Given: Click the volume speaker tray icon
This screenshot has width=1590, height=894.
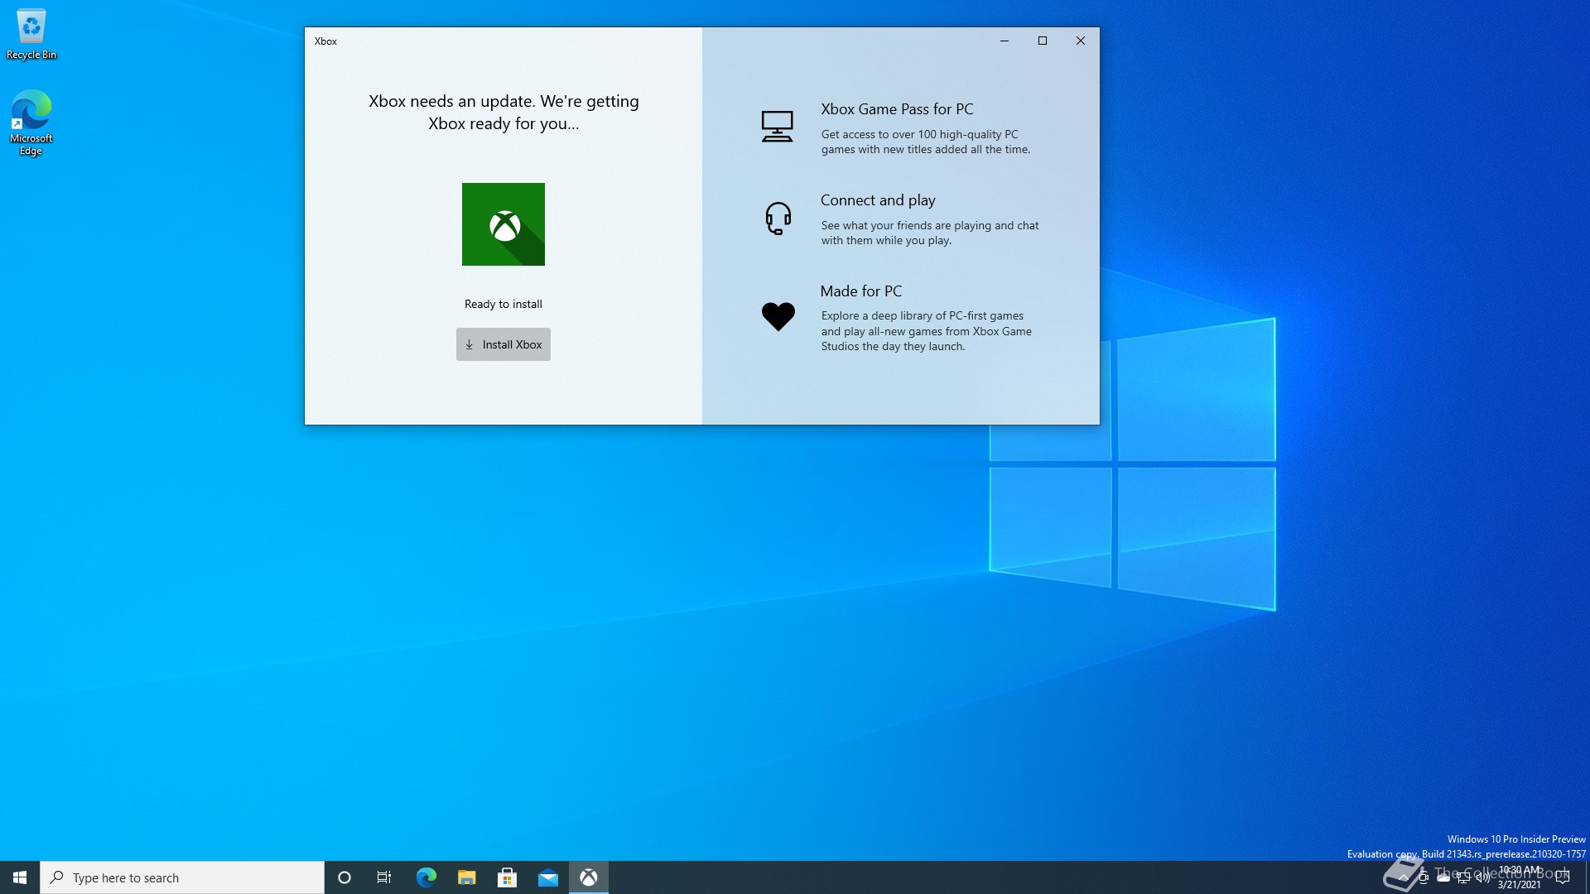Looking at the screenshot, I should (1483, 877).
